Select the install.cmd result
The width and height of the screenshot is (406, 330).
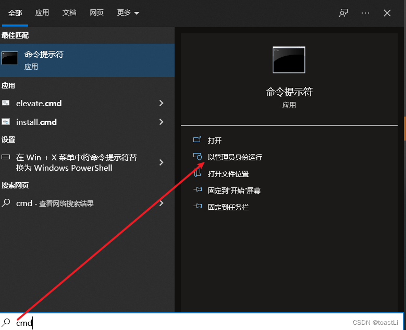(x=87, y=122)
